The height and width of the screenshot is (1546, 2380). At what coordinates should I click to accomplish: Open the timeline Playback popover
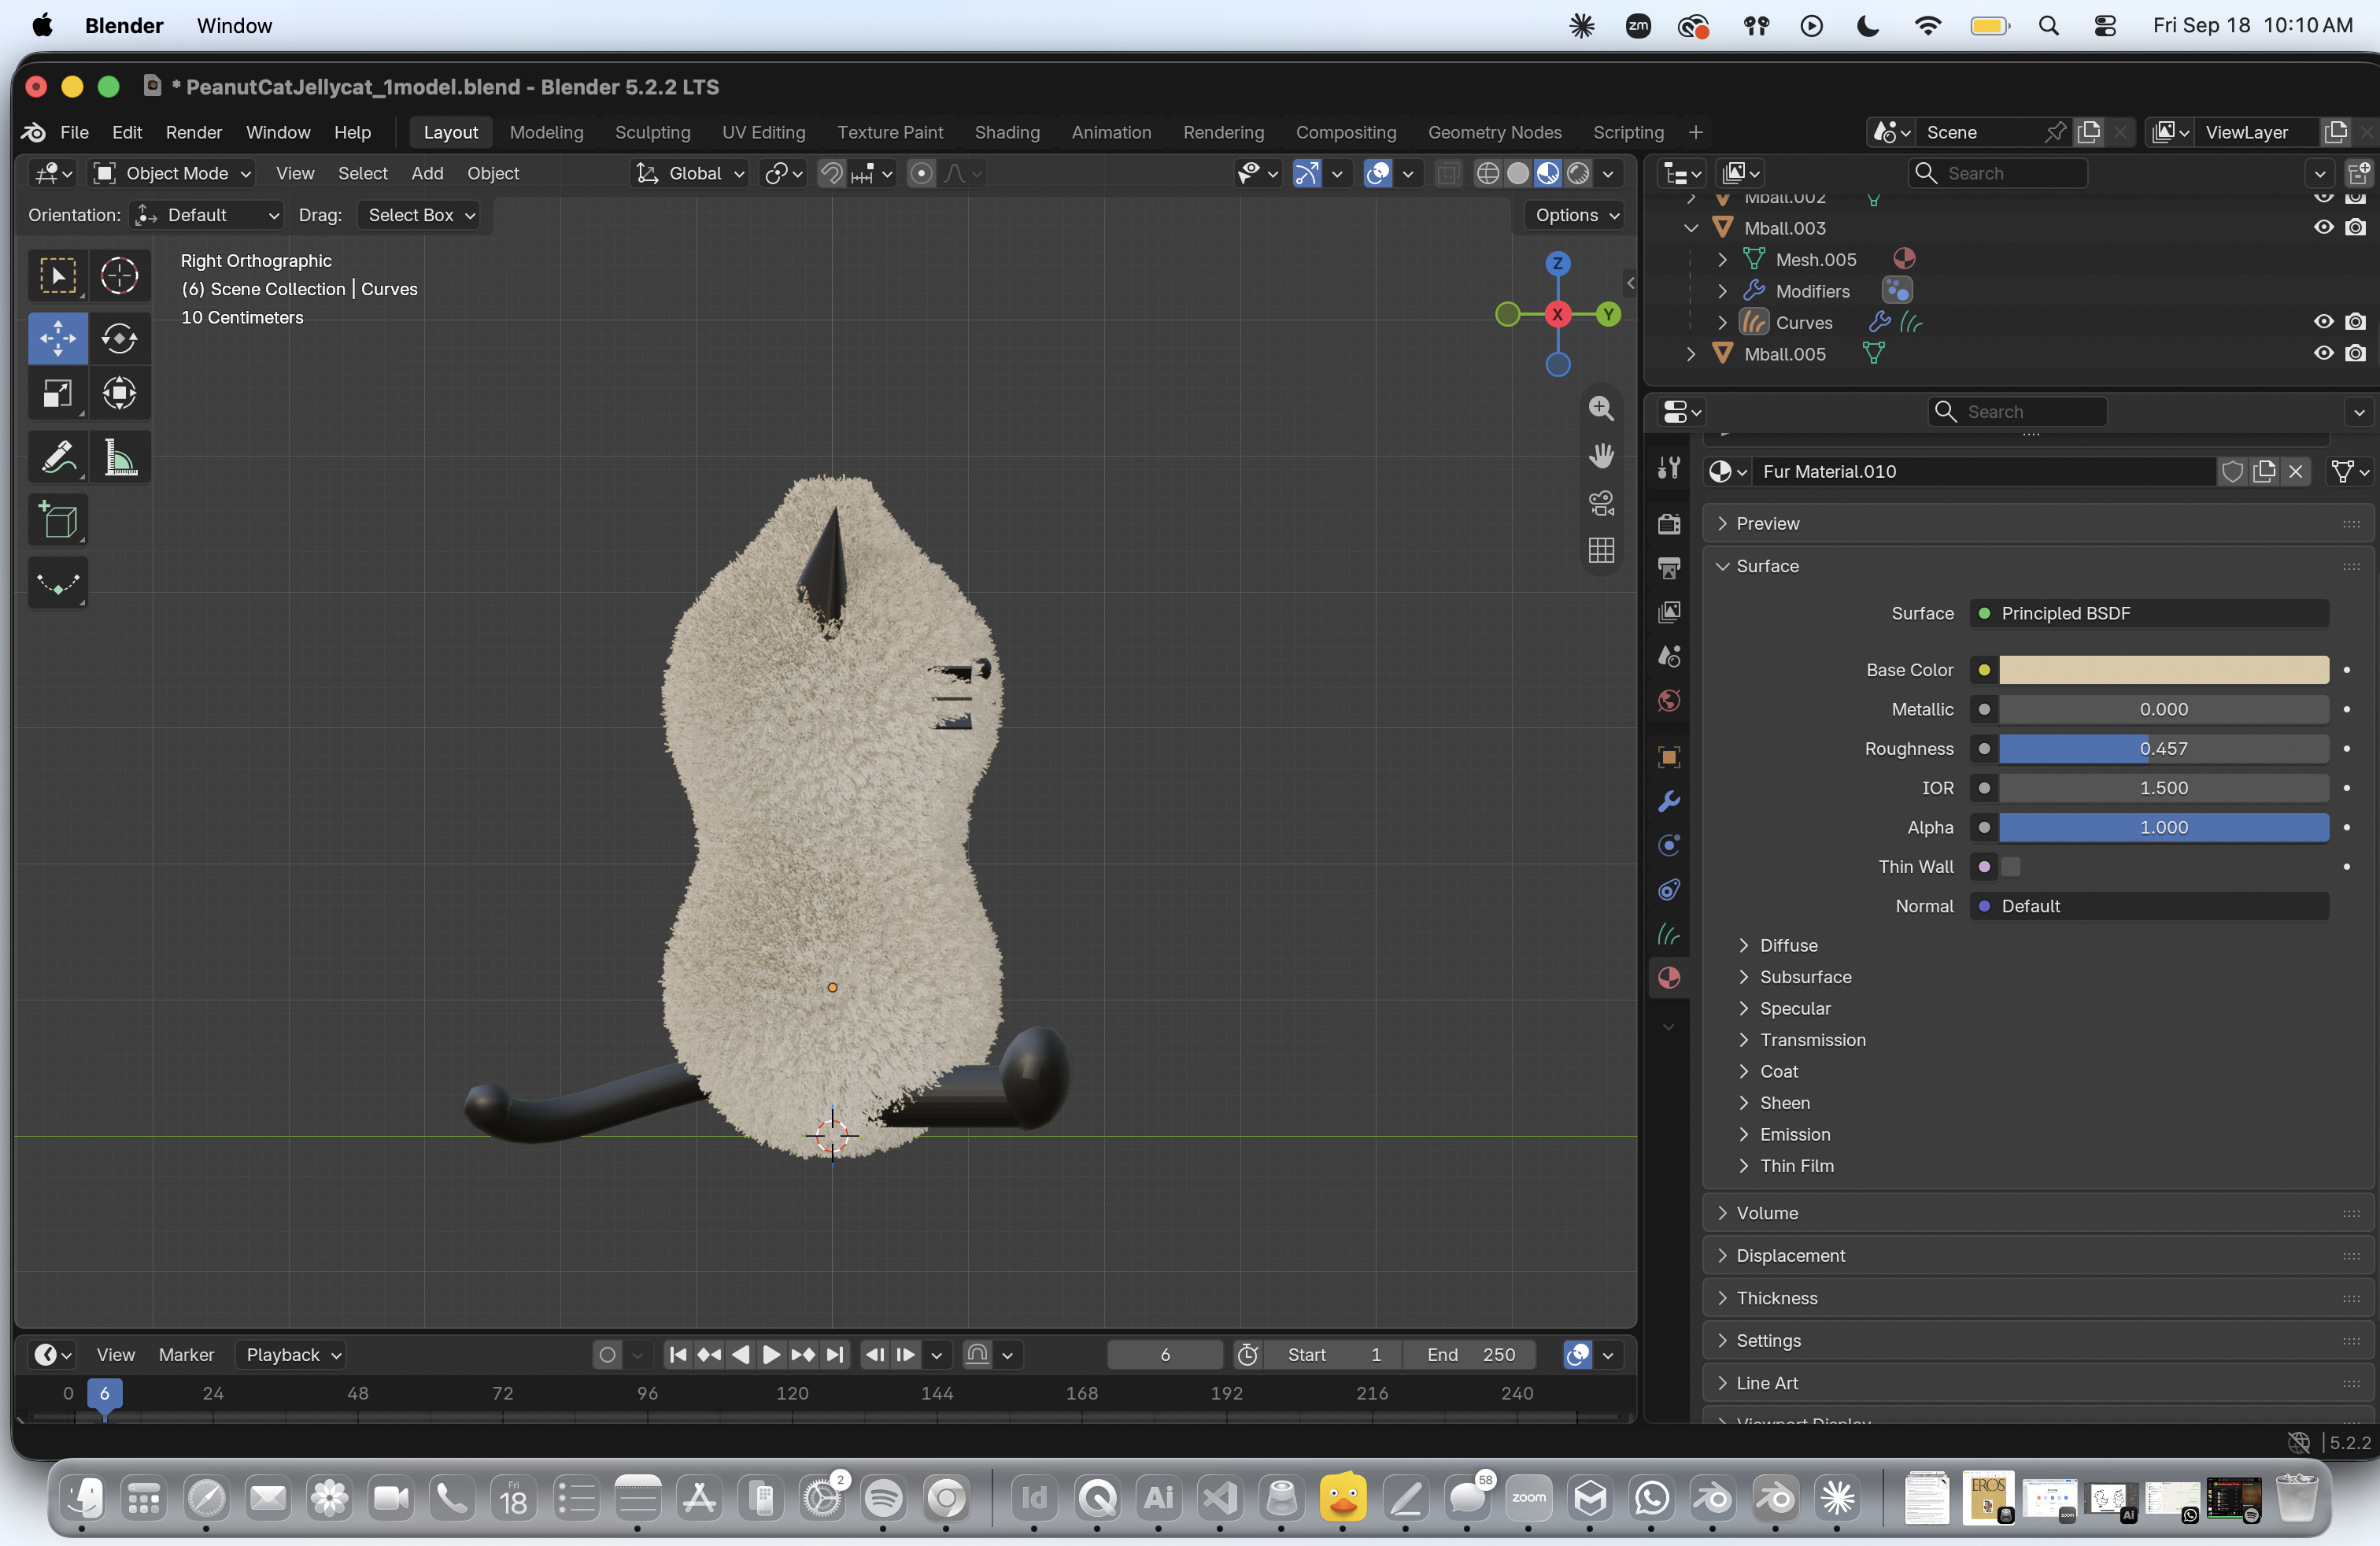291,1355
